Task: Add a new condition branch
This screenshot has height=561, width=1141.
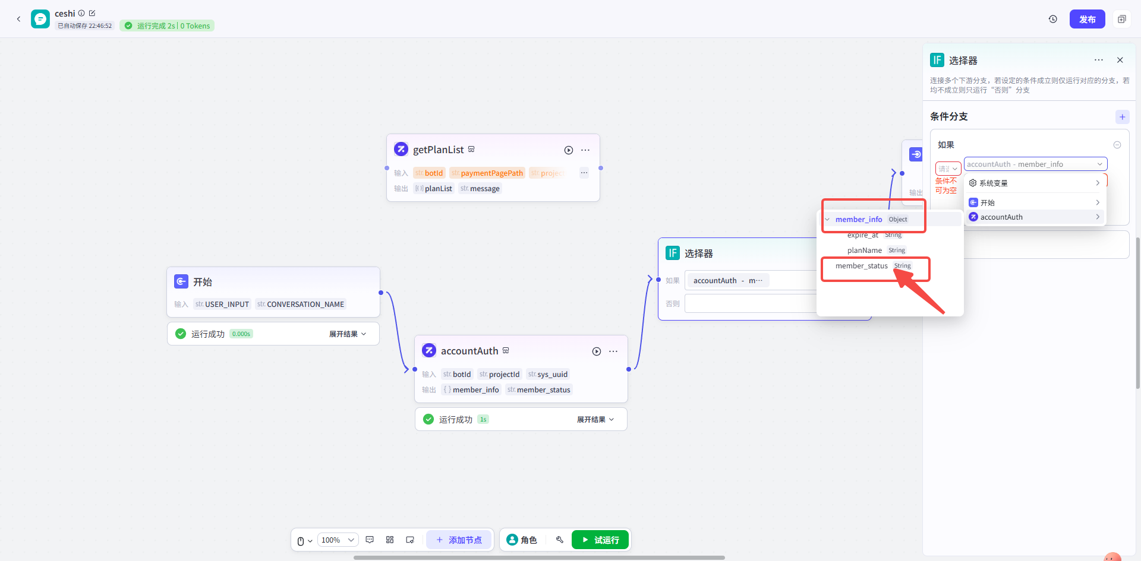Action: (1122, 117)
